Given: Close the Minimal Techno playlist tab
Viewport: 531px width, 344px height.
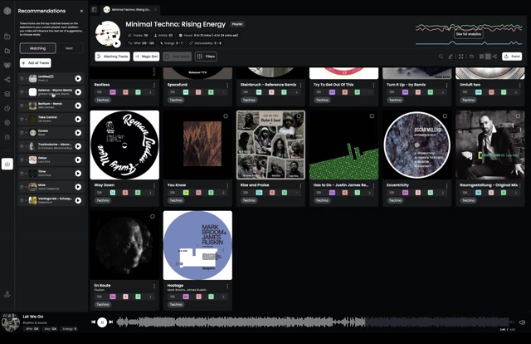Looking at the screenshot, I should pyautogui.click(x=155, y=9).
